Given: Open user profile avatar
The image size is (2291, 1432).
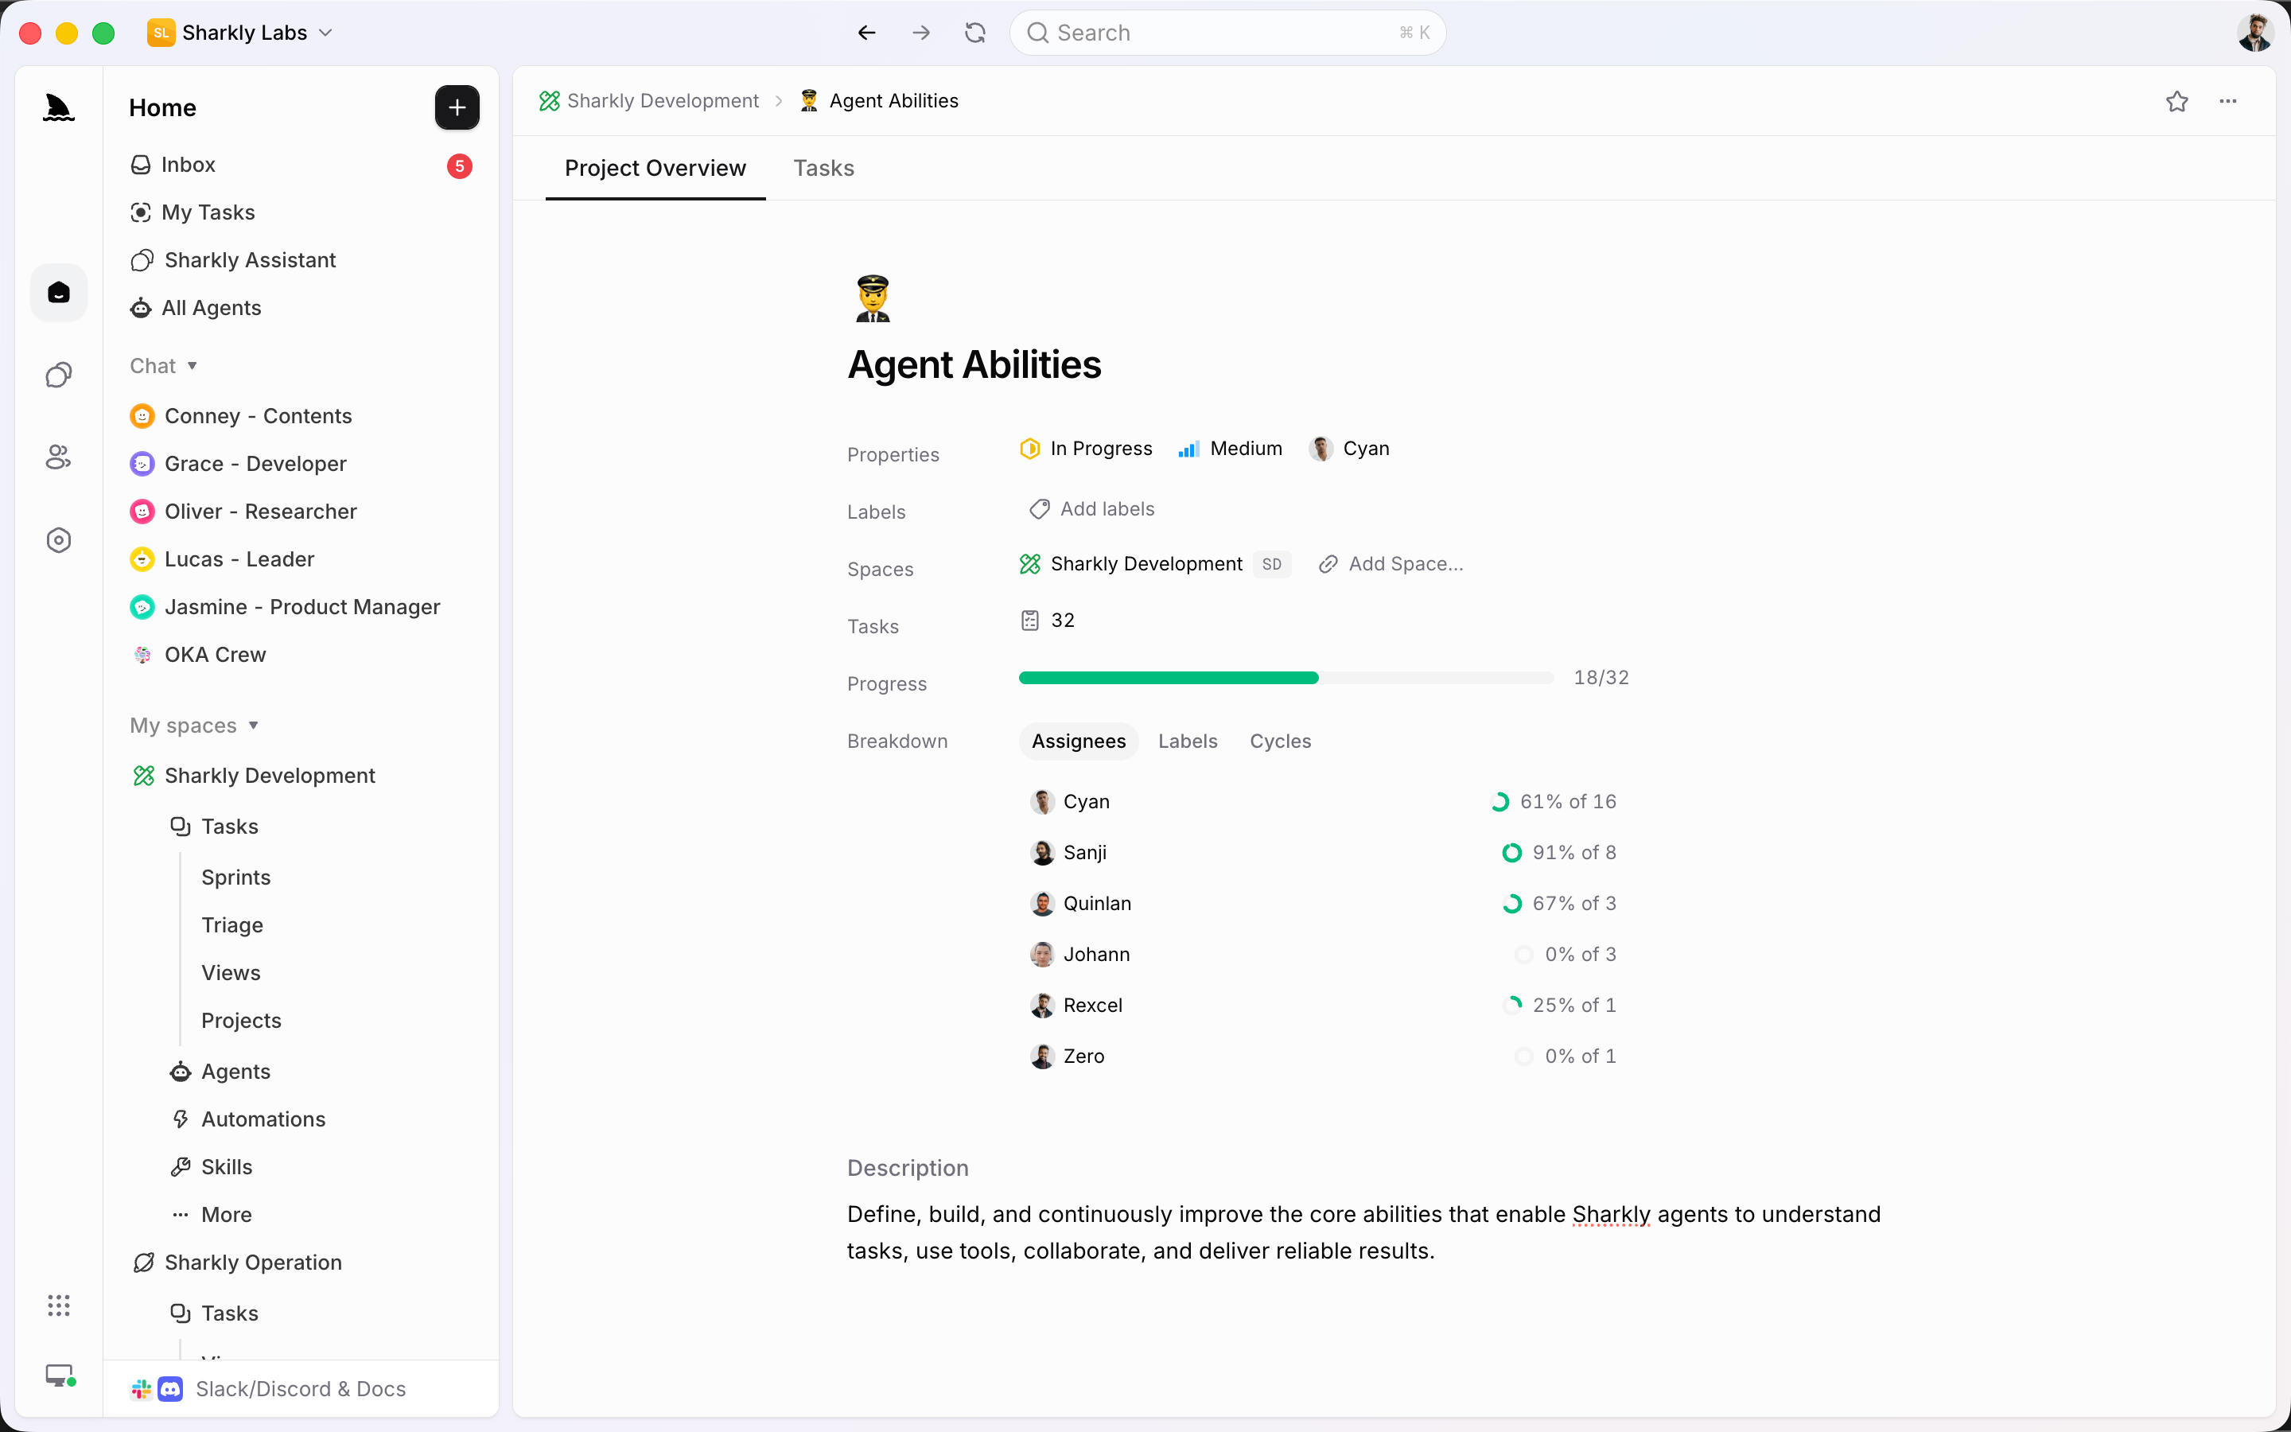Looking at the screenshot, I should 2256,33.
